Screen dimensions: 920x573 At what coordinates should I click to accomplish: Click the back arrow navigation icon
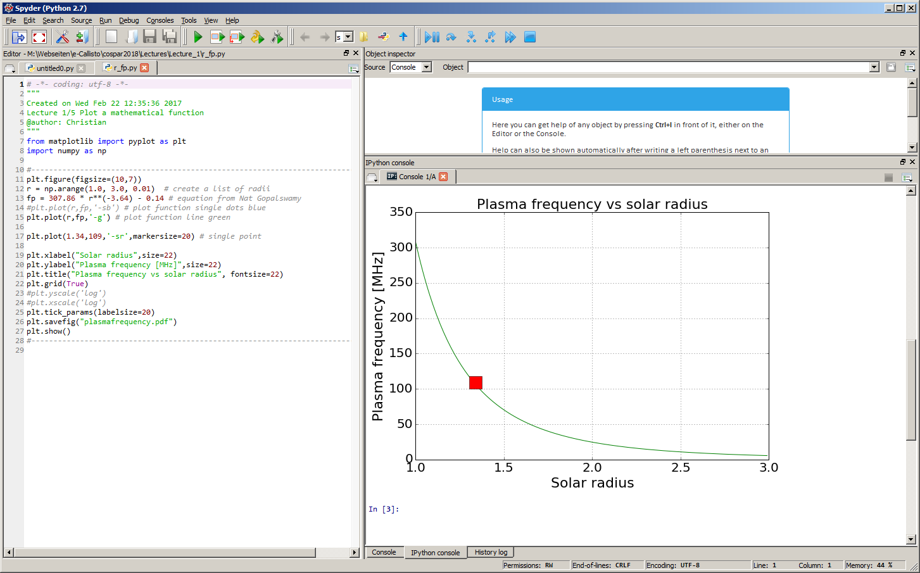pos(305,37)
